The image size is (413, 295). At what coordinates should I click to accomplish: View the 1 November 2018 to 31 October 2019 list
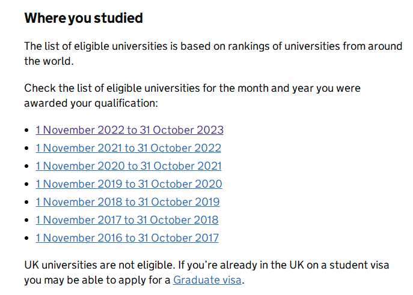pyautogui.click(x=127, y=202)
